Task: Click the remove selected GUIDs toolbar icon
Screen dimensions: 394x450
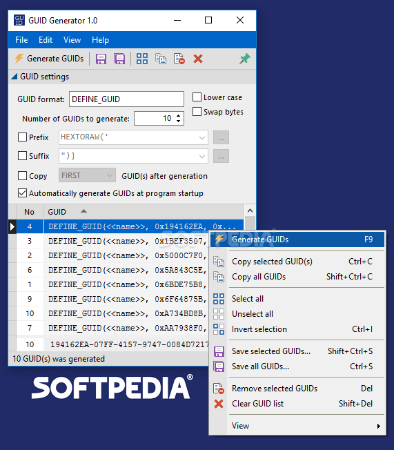Action: (x=179, y=59)
